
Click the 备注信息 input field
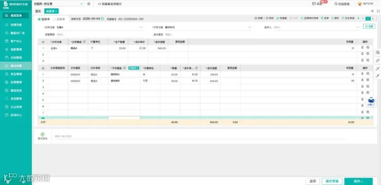201,136
